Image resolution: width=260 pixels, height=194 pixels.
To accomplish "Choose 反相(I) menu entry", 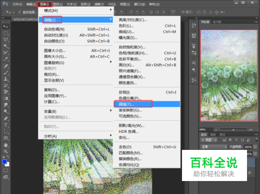I will tap(147, 92).
